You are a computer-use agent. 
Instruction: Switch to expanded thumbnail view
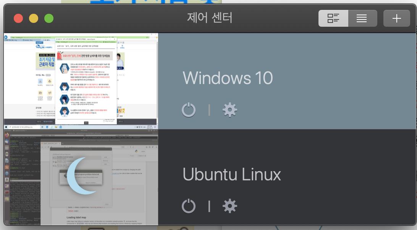click(333, 18)
